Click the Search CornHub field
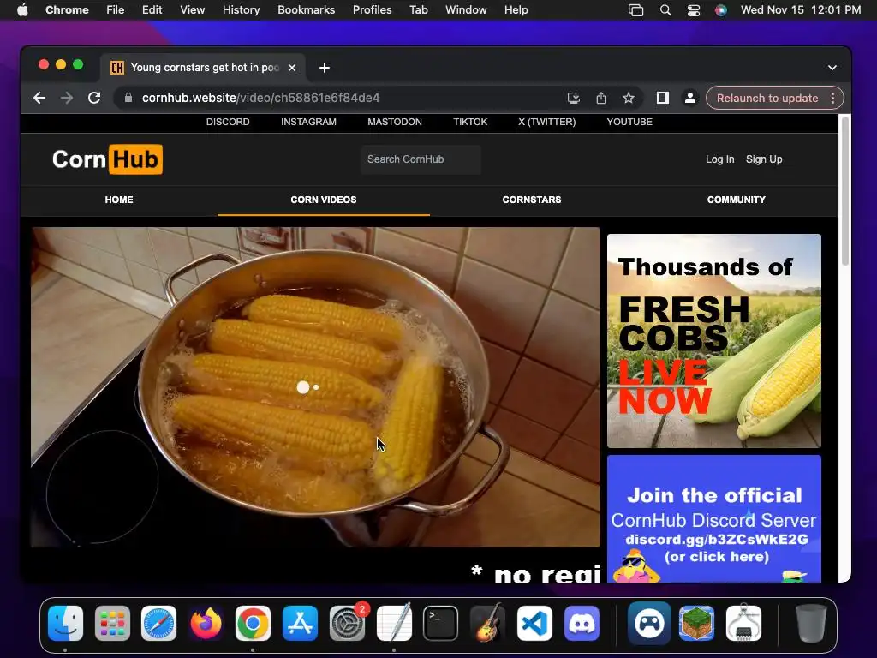 (421, 159)
